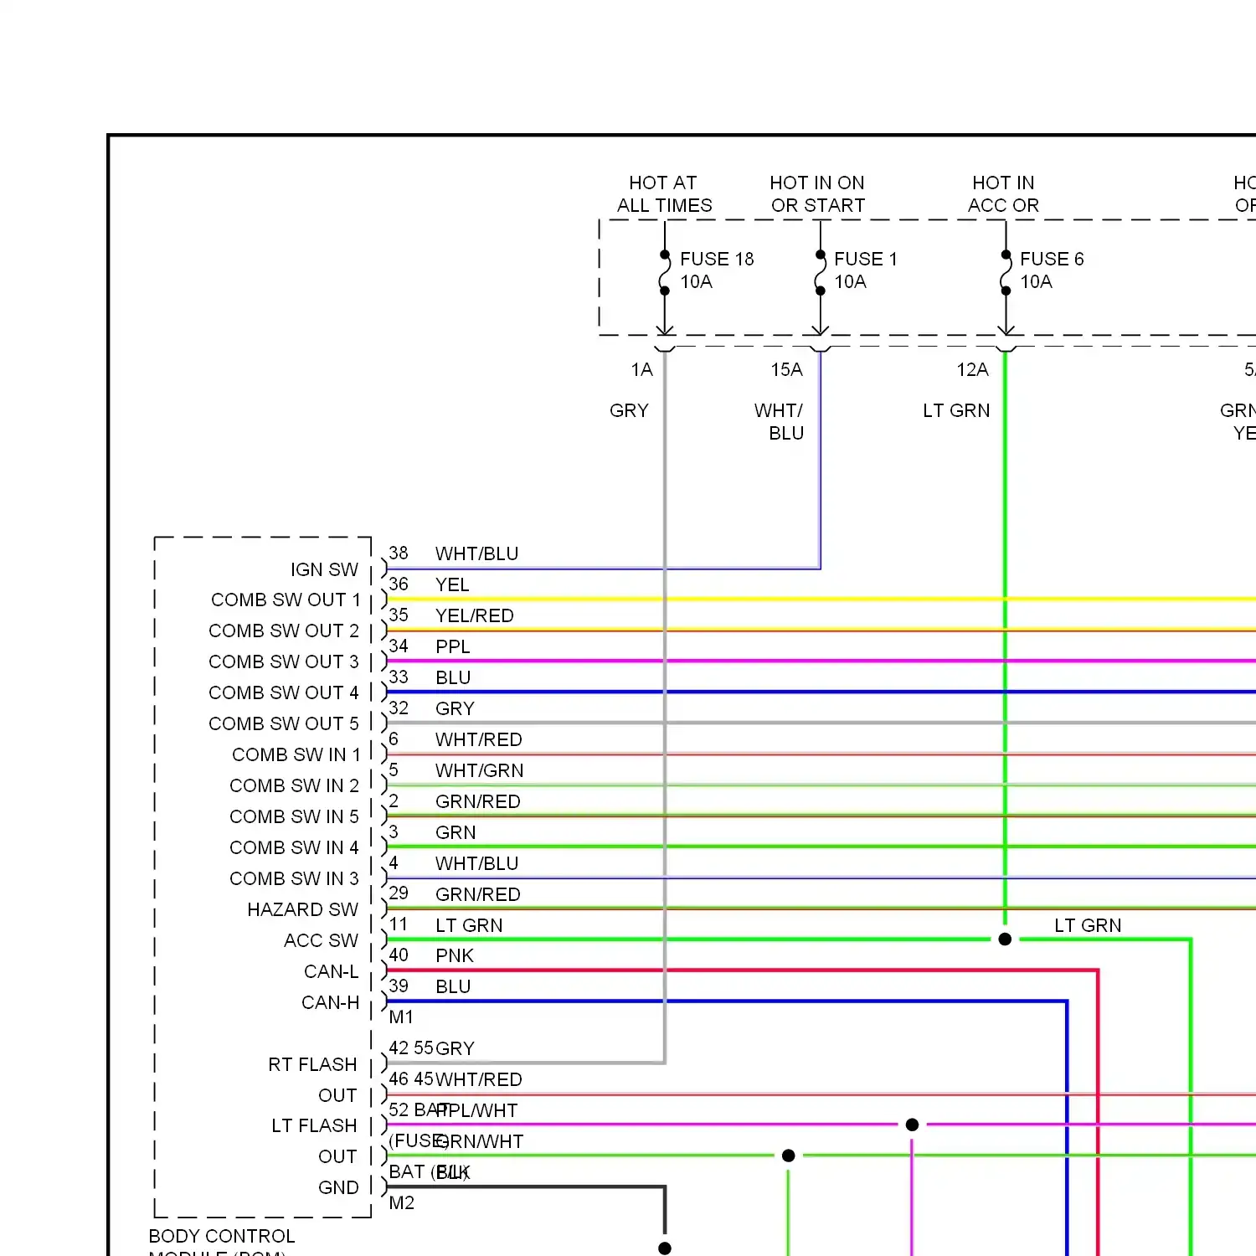The image size is (1256, 1256).
Task: Click the IGN SW terminal label
Action: (324, 570)
